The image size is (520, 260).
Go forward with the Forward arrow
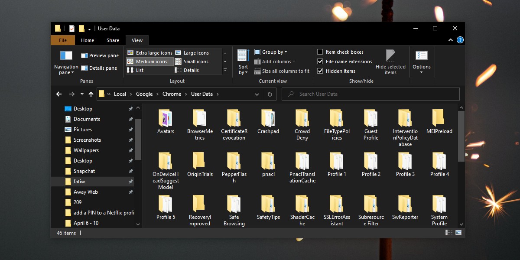point(72,94)
